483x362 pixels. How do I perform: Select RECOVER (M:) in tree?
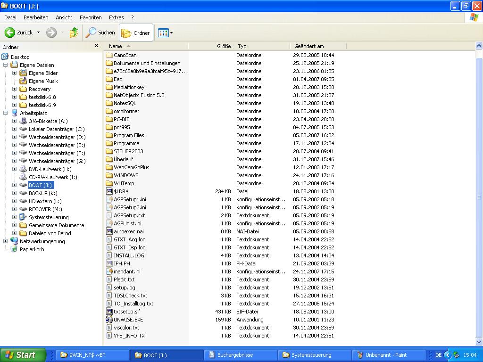pos(45,209)
